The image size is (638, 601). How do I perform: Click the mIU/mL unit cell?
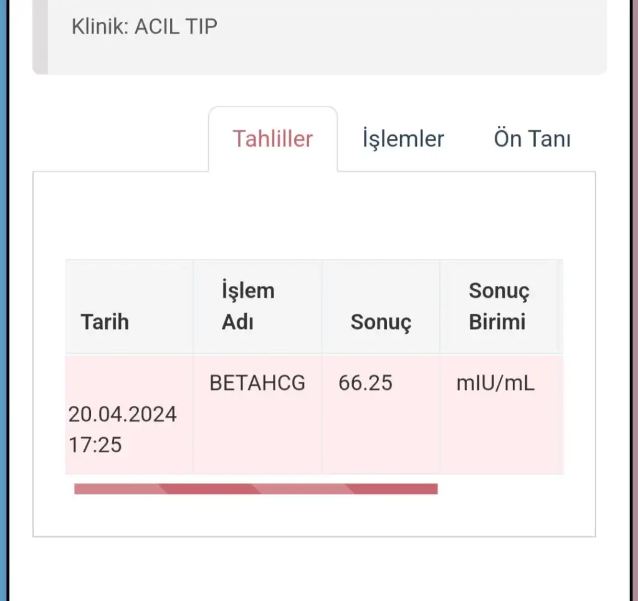(495, 383)
